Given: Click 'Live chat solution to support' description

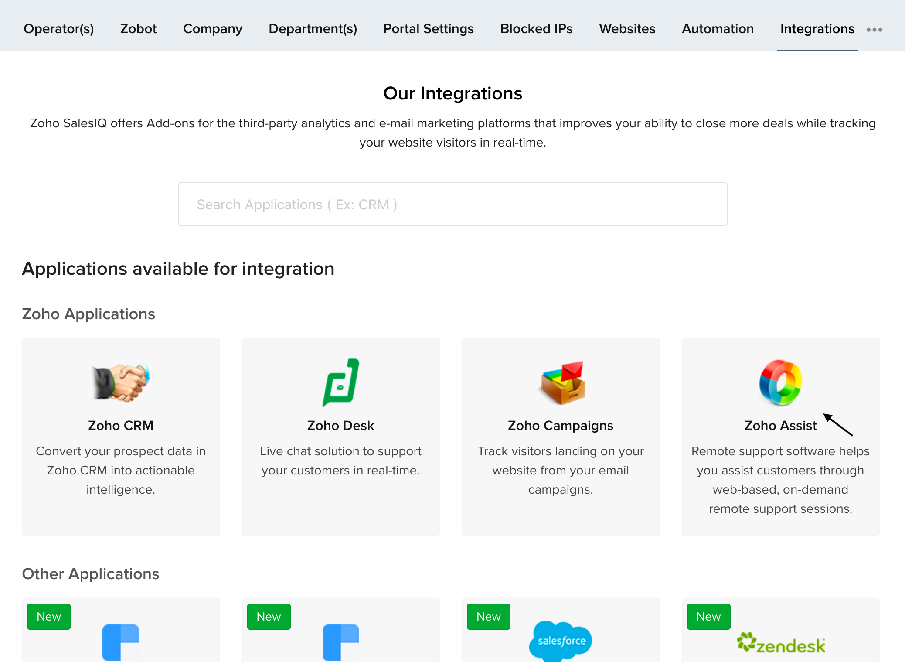Looking at the screenshot, I should (x=340, y=461).
